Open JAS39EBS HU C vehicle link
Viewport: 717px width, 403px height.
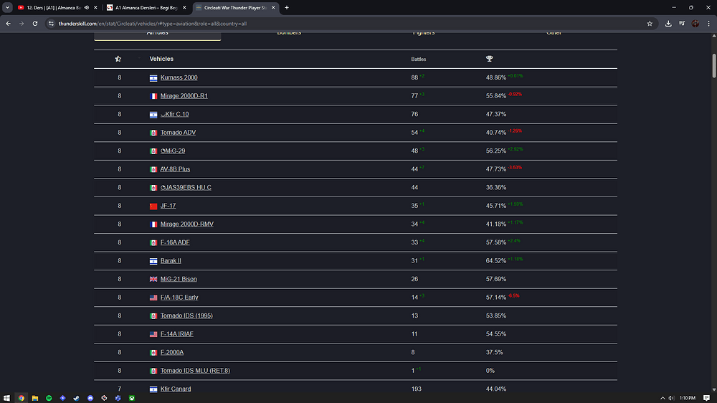[x=186, y=187]
